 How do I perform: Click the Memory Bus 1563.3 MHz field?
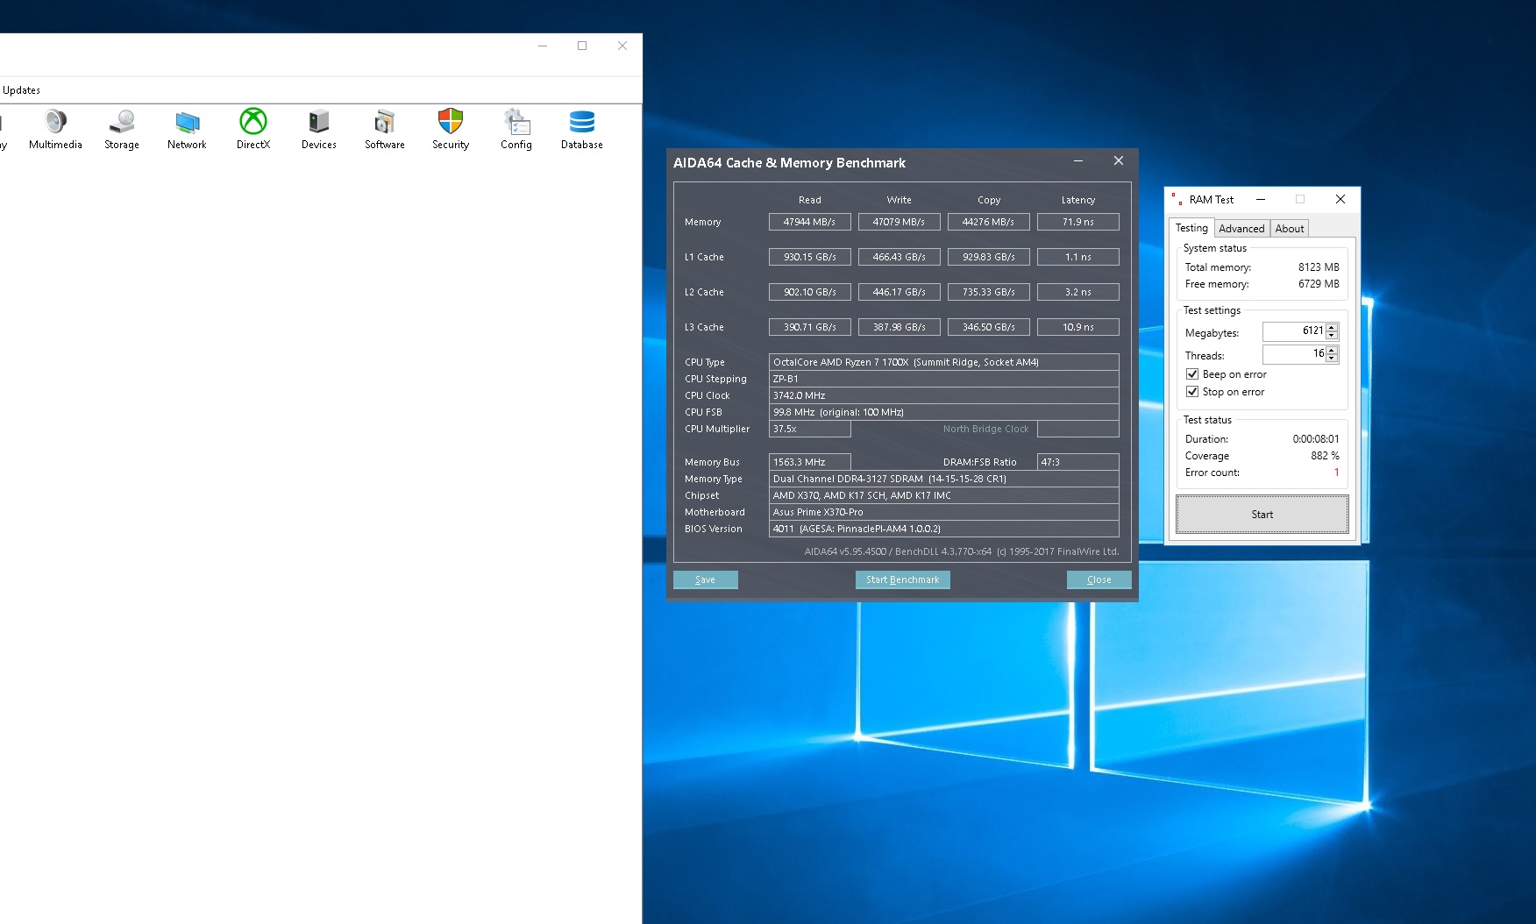[810, 462]
